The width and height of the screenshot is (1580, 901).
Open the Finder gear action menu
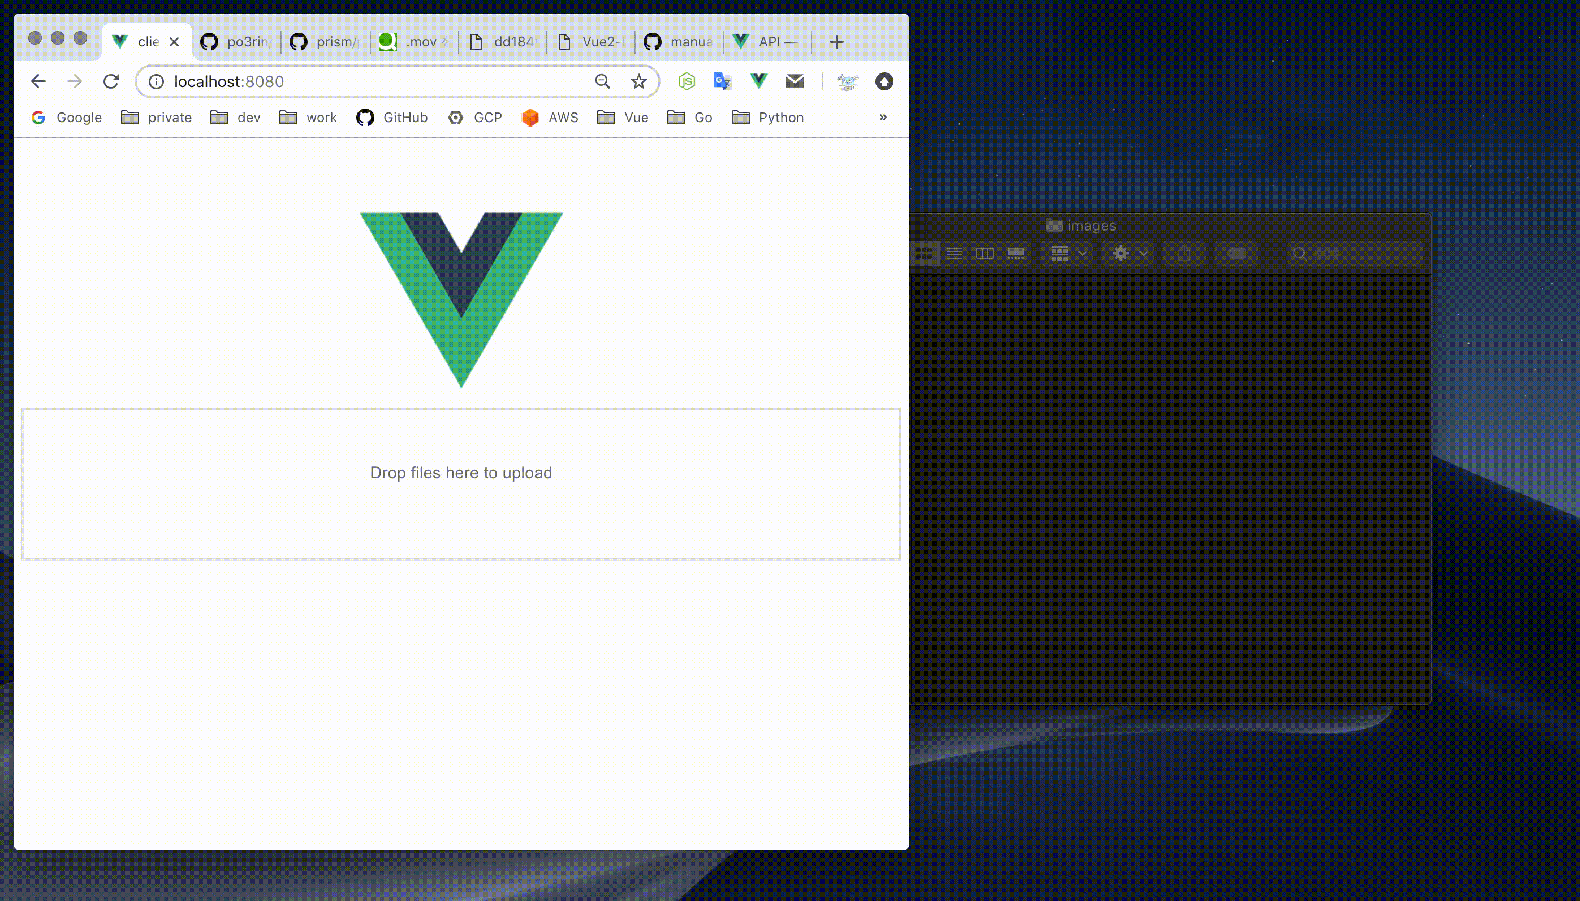[x=1128, y=253]
